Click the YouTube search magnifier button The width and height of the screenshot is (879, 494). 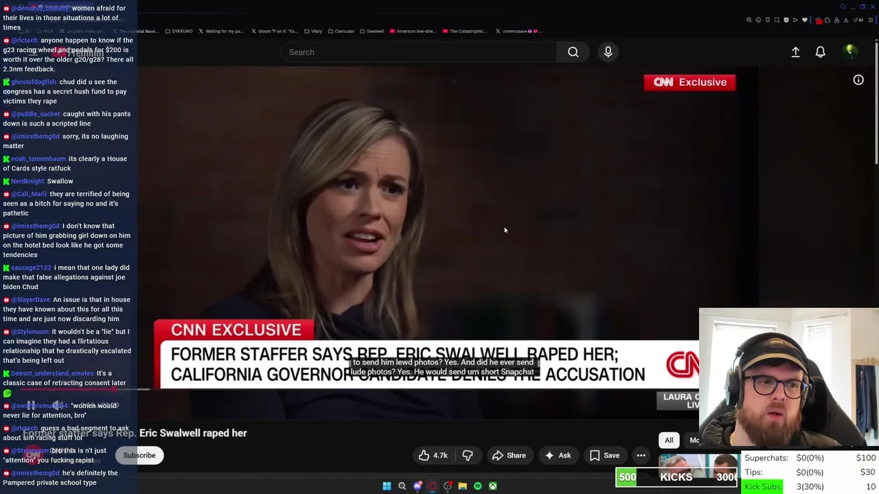click(x=573, y=52)
